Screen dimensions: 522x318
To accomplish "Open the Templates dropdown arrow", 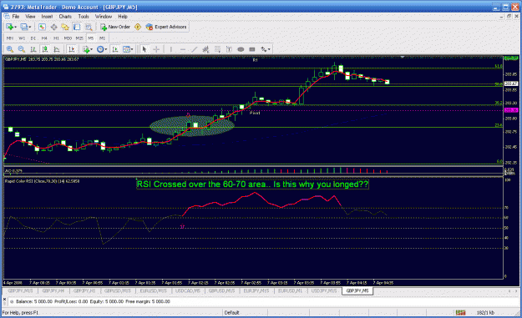I will 132,49.
